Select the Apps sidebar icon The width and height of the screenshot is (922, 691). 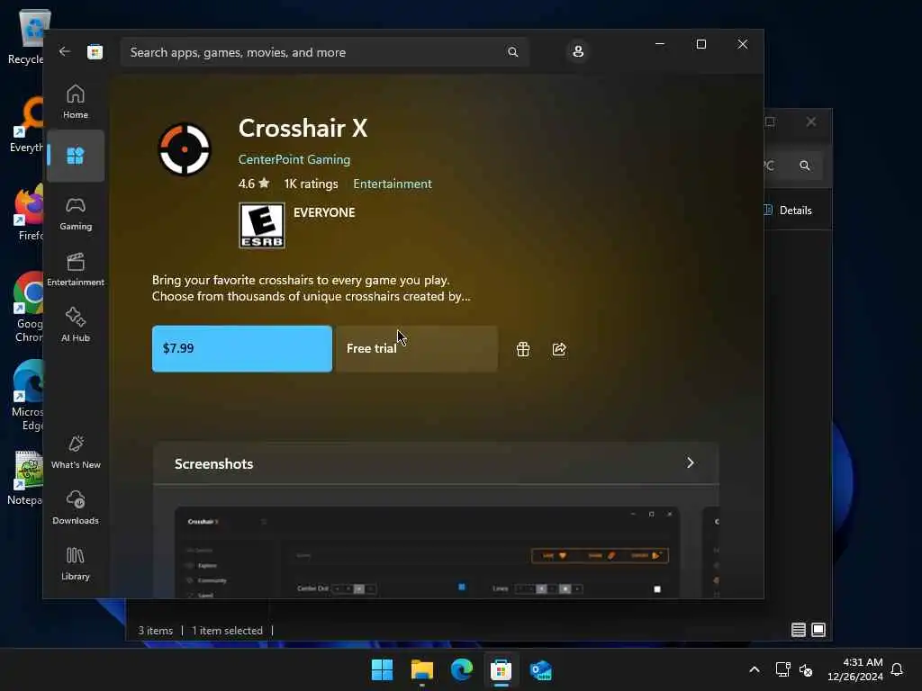click(76, 156)
